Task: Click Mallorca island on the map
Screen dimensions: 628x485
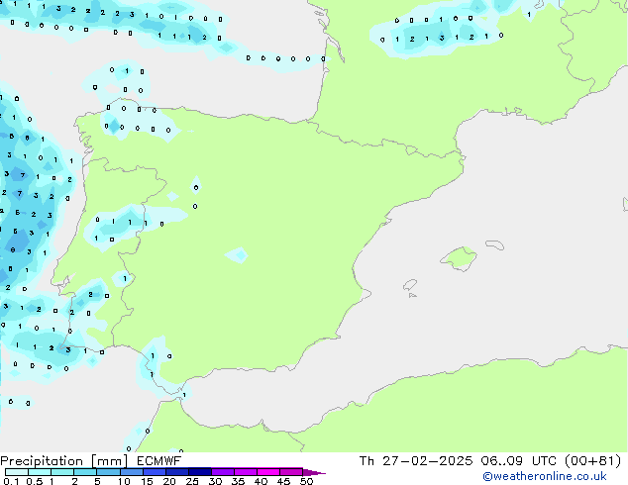Action: click(460, 258)
